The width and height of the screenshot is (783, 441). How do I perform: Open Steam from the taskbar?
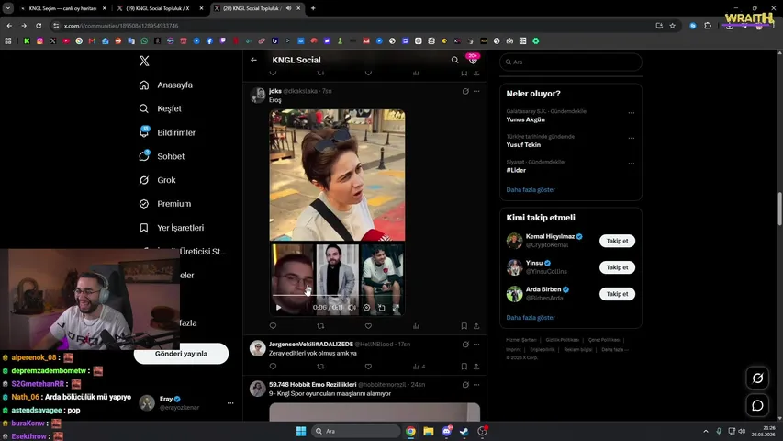[x=464, y=431]
